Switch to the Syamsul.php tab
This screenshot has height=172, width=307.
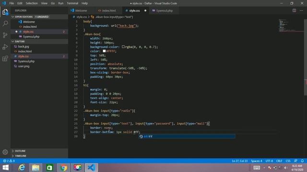[x=164, y=11]
